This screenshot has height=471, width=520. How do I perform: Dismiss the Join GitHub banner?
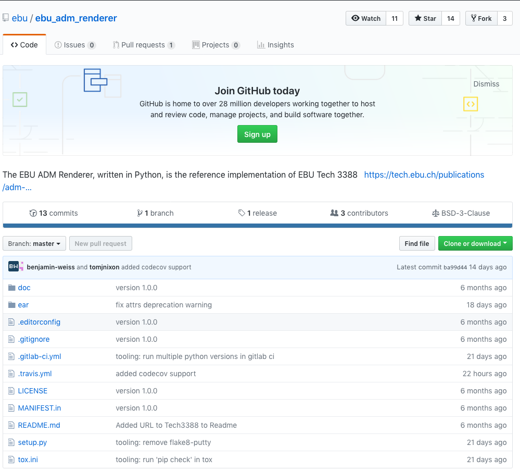[486, 84]
